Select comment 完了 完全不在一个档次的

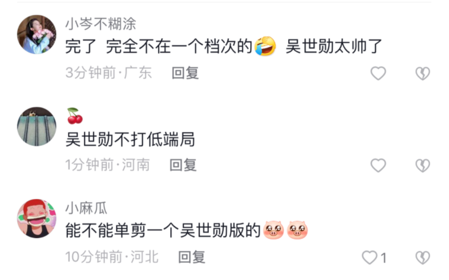[159, 46]
